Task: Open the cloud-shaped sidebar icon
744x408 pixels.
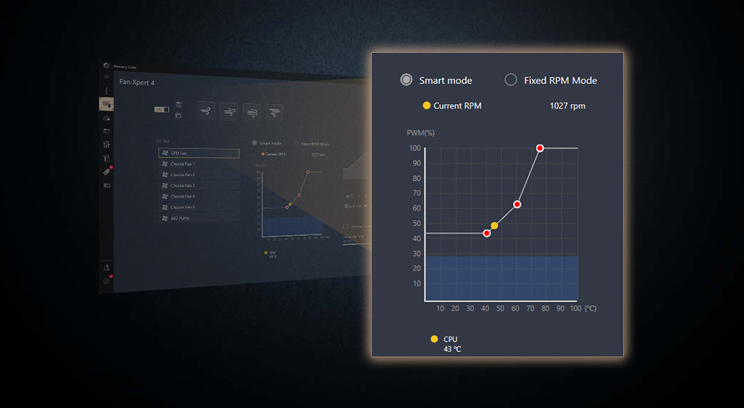Action: 106,118
